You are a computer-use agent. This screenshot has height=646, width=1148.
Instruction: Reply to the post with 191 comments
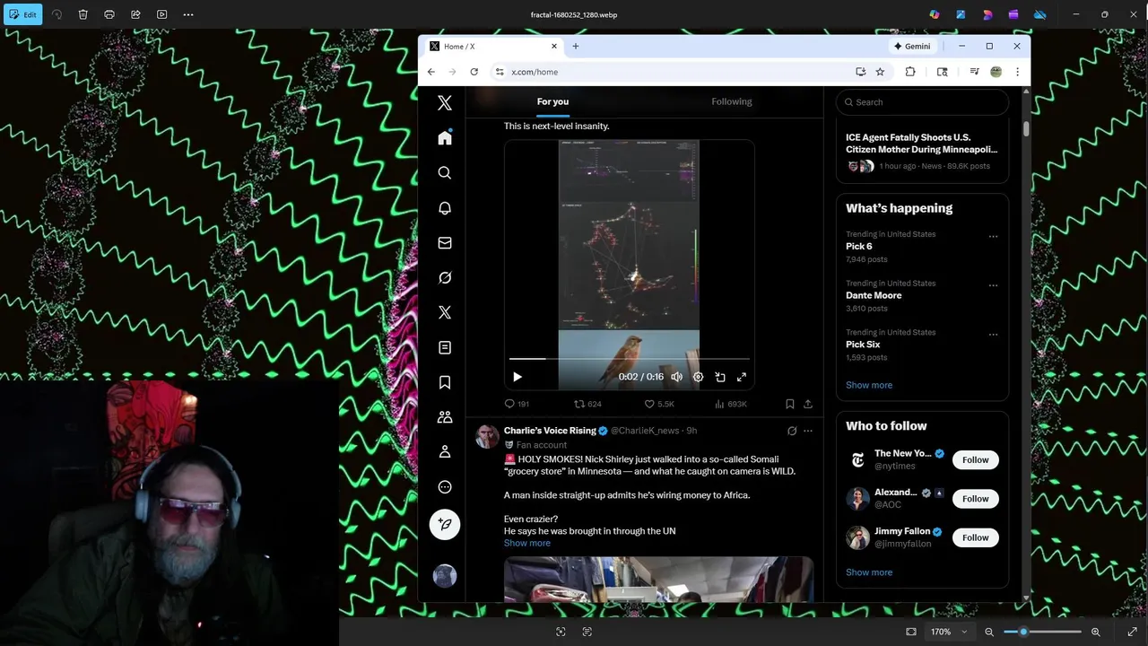pos(517,405)
